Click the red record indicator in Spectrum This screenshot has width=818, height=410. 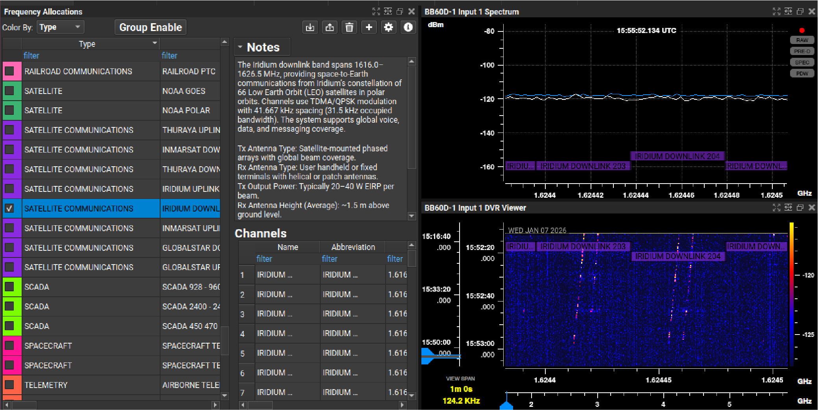tap(801, 30)
